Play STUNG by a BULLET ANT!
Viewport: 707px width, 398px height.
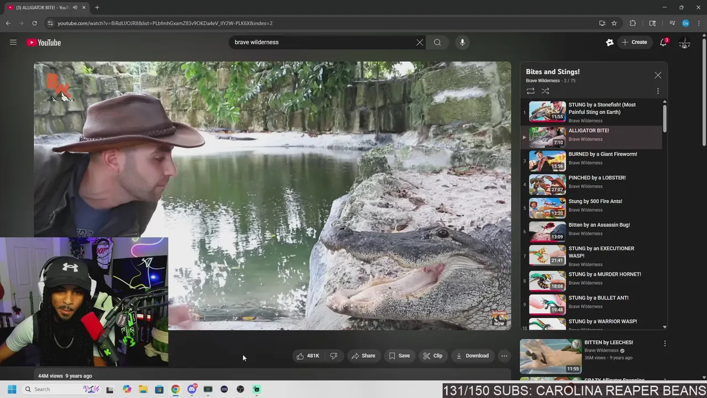(x=591, y=304)
